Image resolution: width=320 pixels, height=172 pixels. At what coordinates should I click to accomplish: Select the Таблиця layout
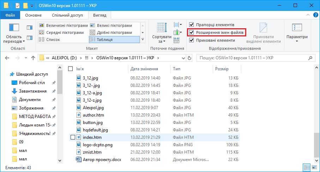114,40
